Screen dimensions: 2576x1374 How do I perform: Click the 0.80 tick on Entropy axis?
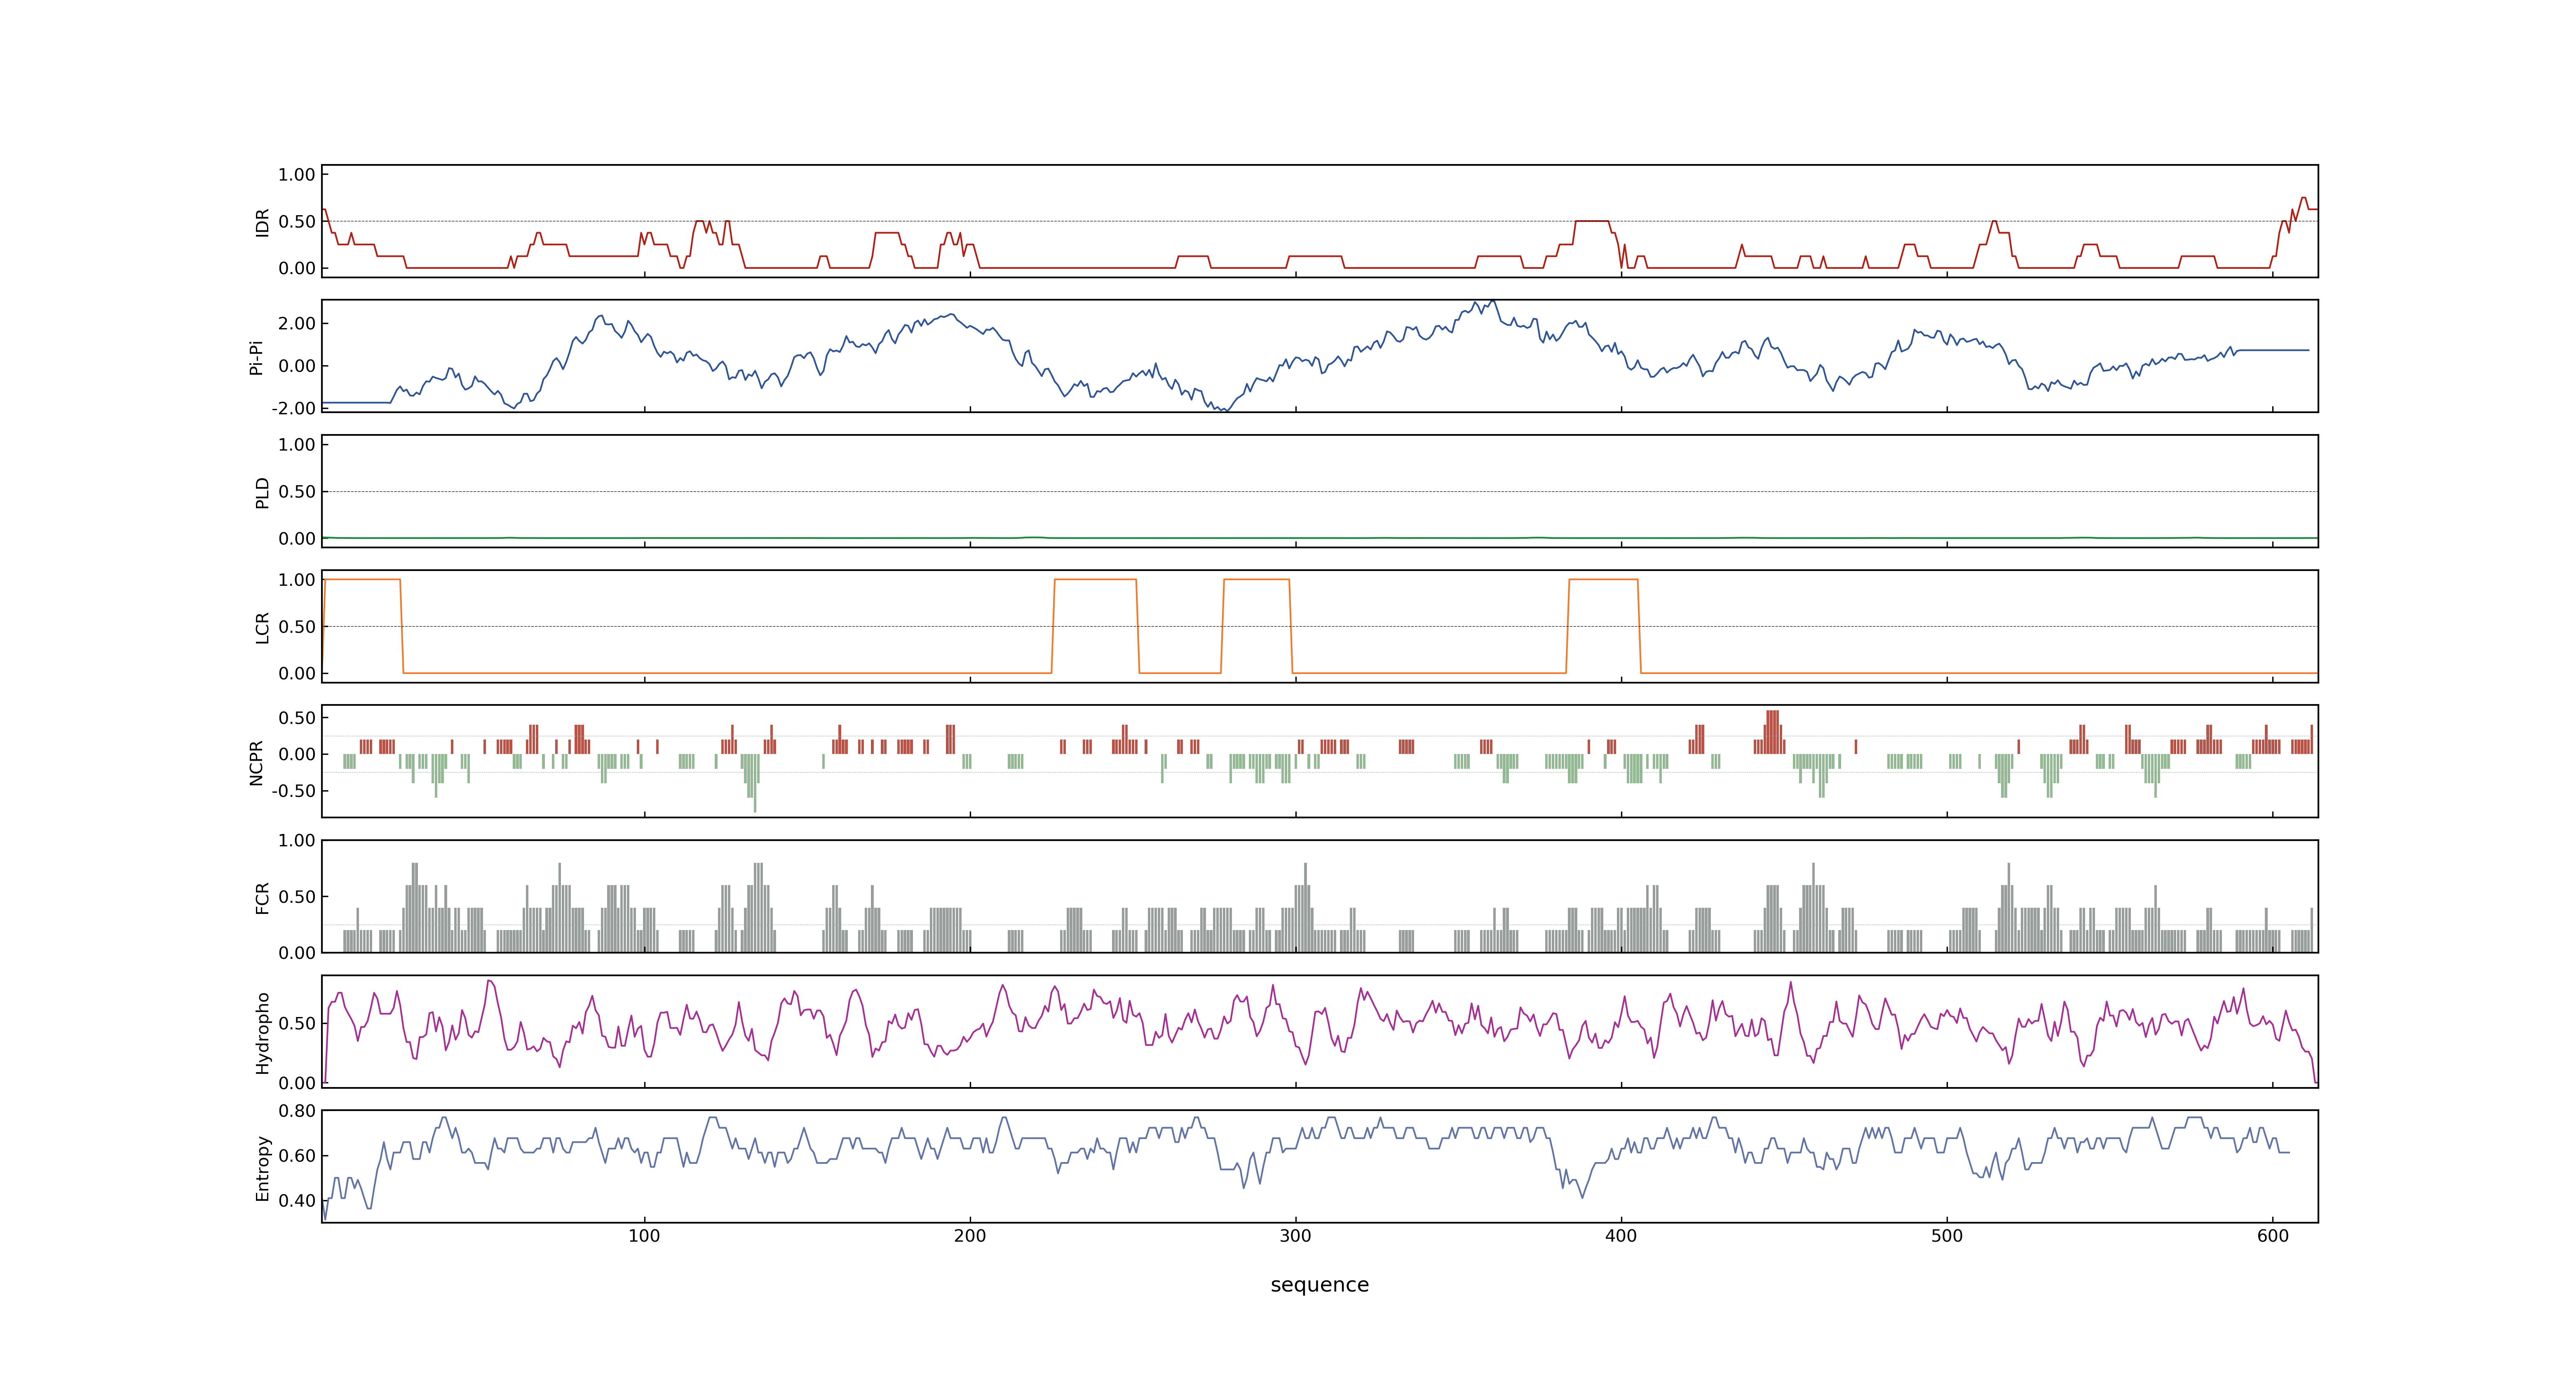point(297,1111)
